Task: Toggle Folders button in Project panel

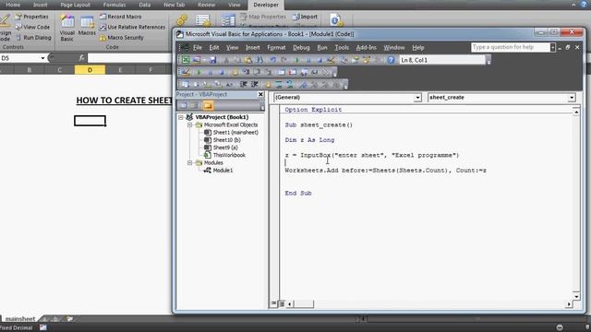Action: 207,106
